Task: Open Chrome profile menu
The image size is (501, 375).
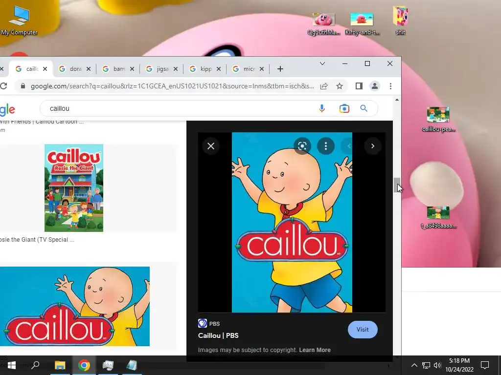Action: (x=374, y=86)
